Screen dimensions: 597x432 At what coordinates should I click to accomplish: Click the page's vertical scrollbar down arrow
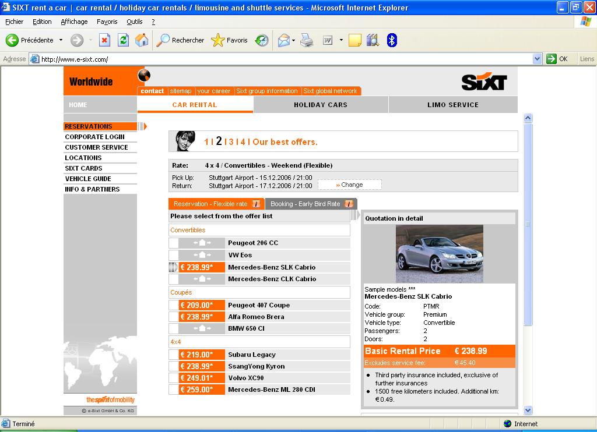(528, 410)
